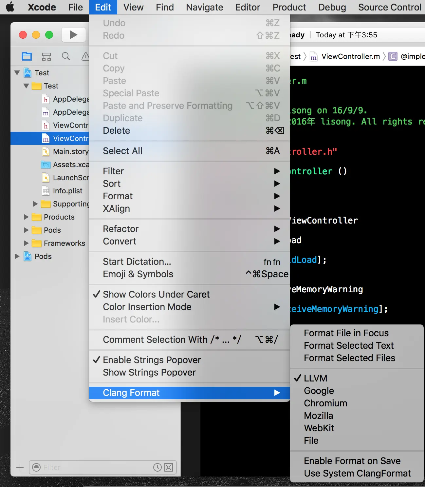Open the Format submenu

point(189,196)
